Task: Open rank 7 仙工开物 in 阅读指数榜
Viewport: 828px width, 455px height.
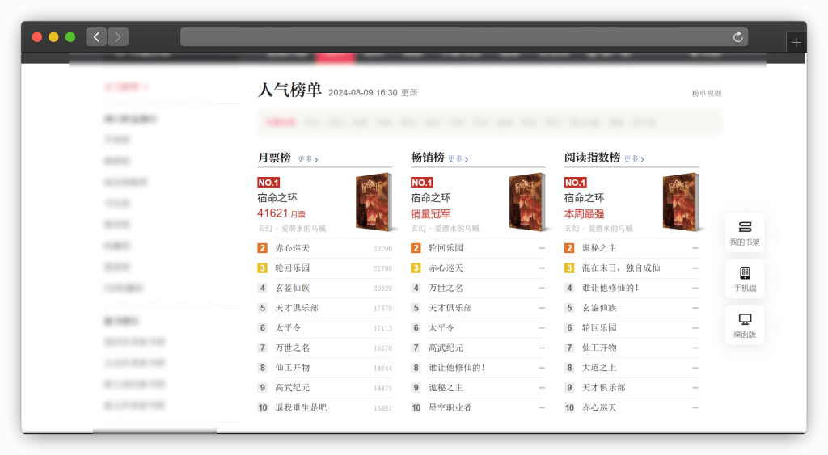Action: point(599,348)
